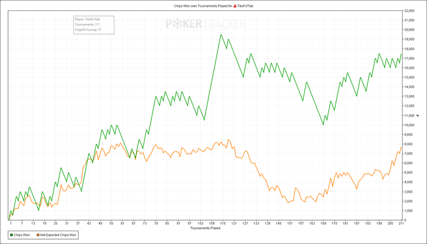The height and width of the screenshot is (244, 427).
Task: Click the x-axis tick label 133
Action: [x=256, y=223]
